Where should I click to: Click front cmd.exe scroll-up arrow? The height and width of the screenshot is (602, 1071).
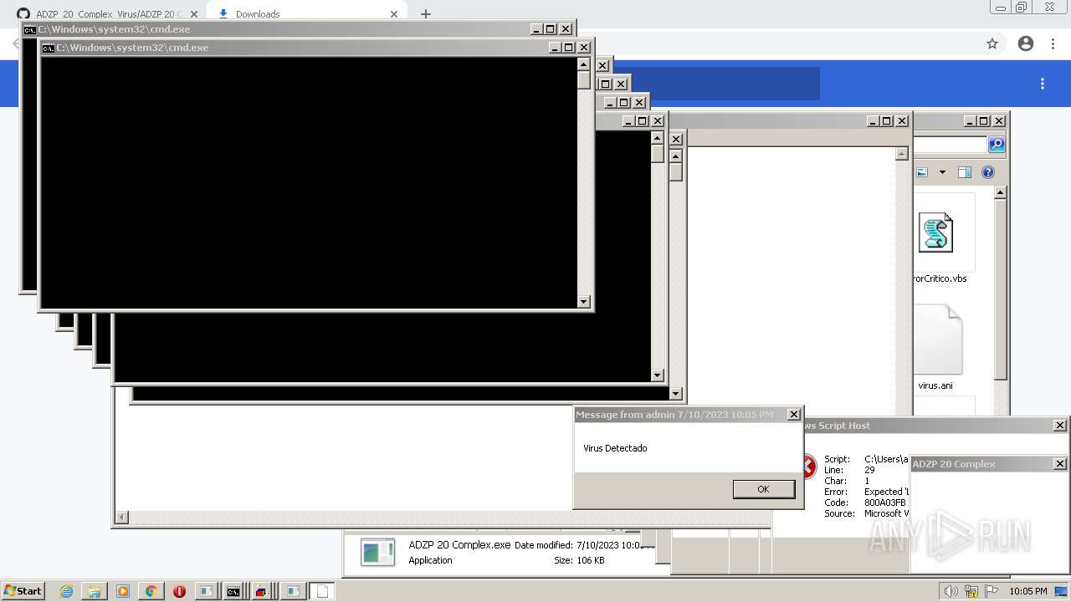tap(583, 64)
